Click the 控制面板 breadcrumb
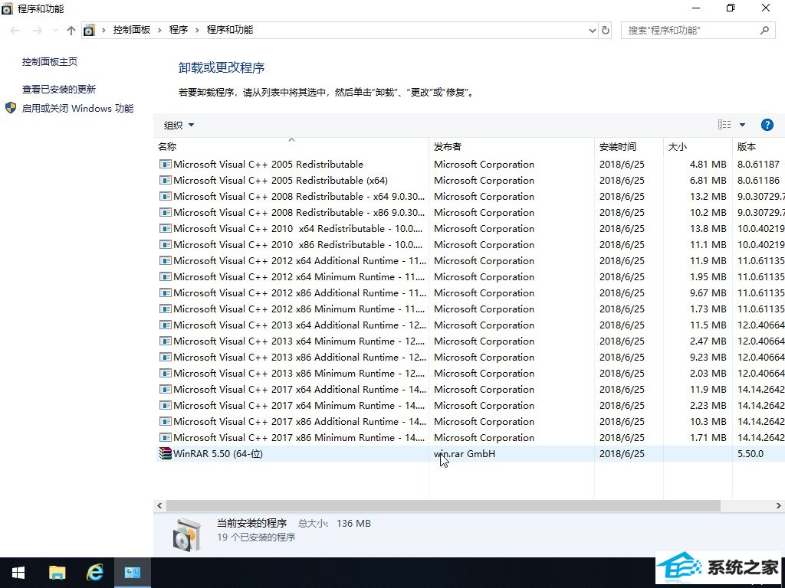The height and width of the screenshot is (588, 785). point(132,30)
